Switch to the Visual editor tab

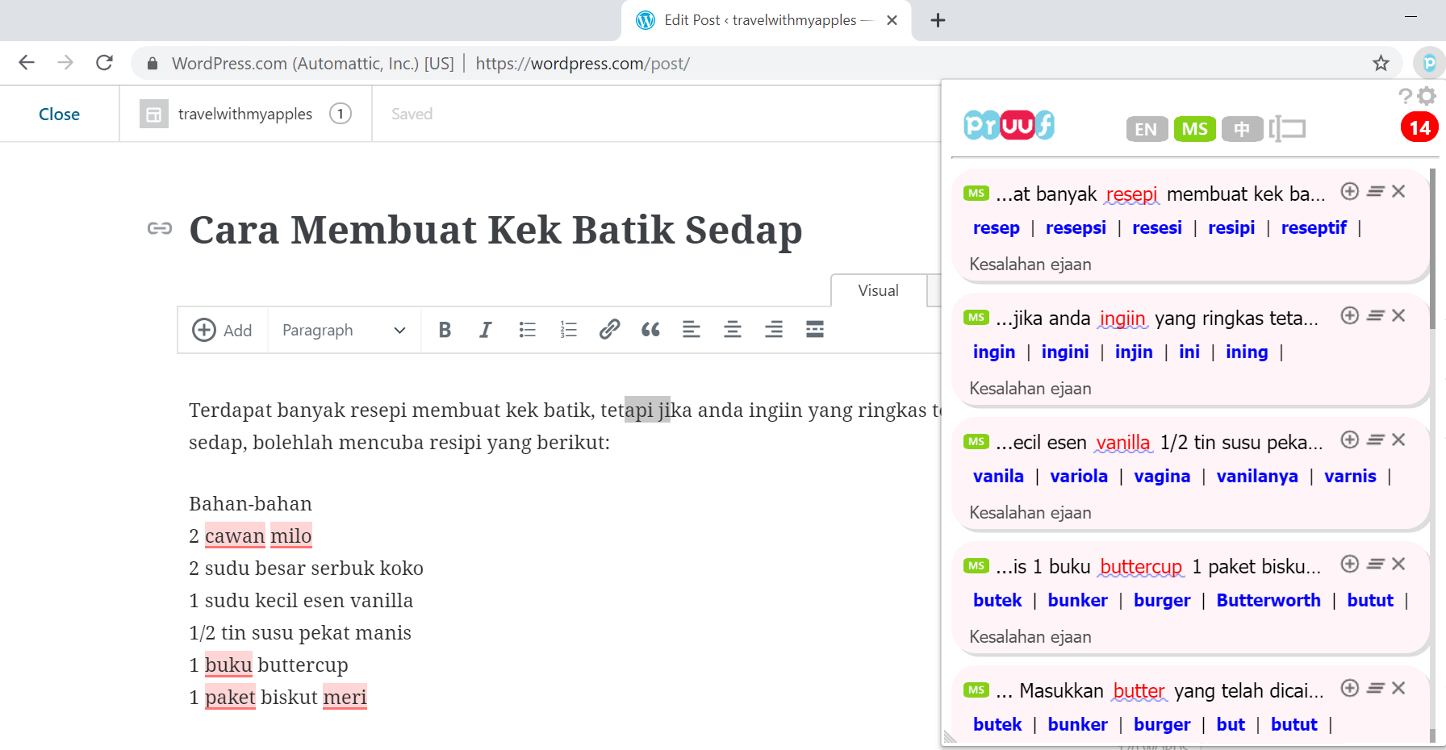(879, 290)
